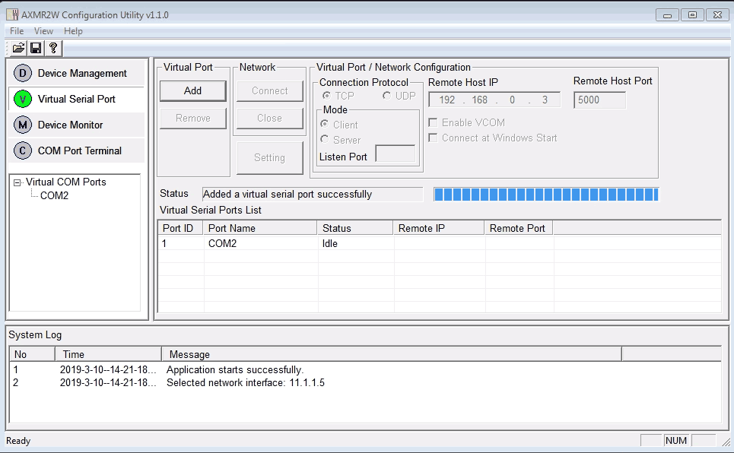The height and width of the screenshot is (453, 734).
Task: Choose Client mode
Action: [x=324, y=124]
